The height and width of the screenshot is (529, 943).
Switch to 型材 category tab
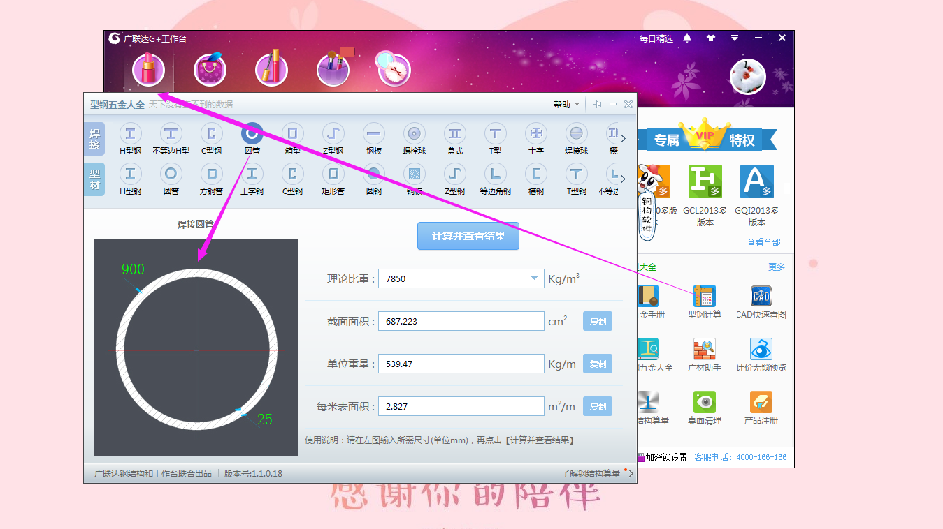pyautogui.click(x=94, y=179)
